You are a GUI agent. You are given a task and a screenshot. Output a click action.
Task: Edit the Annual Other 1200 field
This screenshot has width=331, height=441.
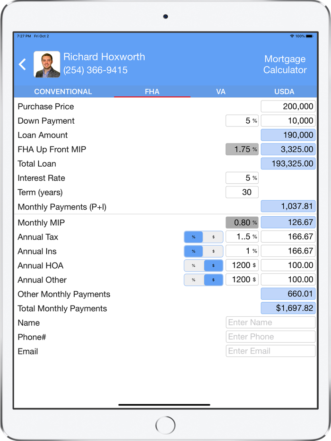point(242,280)
